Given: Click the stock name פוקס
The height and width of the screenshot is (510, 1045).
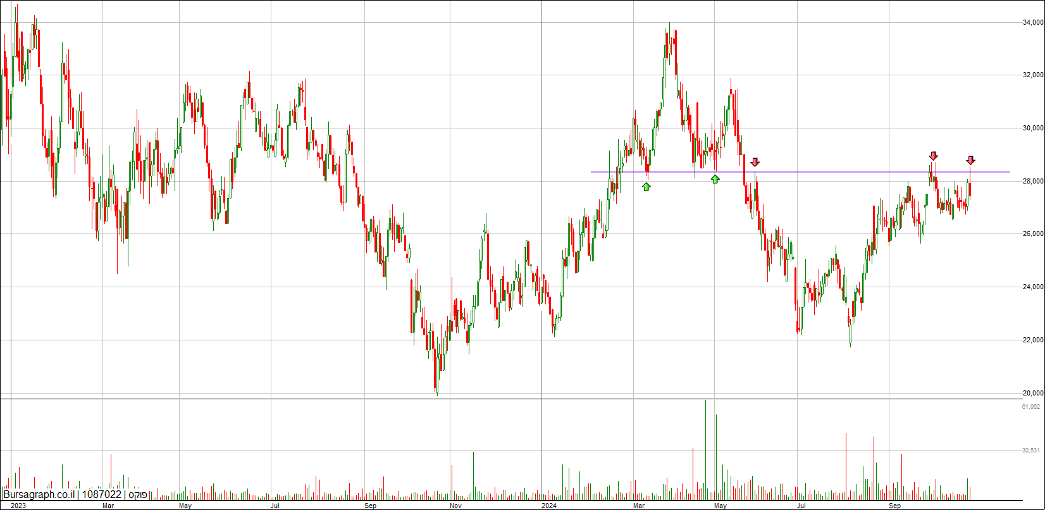Looking at the screenshot, I should (138, 495).
